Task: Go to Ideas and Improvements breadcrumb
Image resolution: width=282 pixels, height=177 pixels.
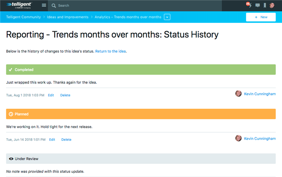Action: pyautogui.click(x=67, y=17)
